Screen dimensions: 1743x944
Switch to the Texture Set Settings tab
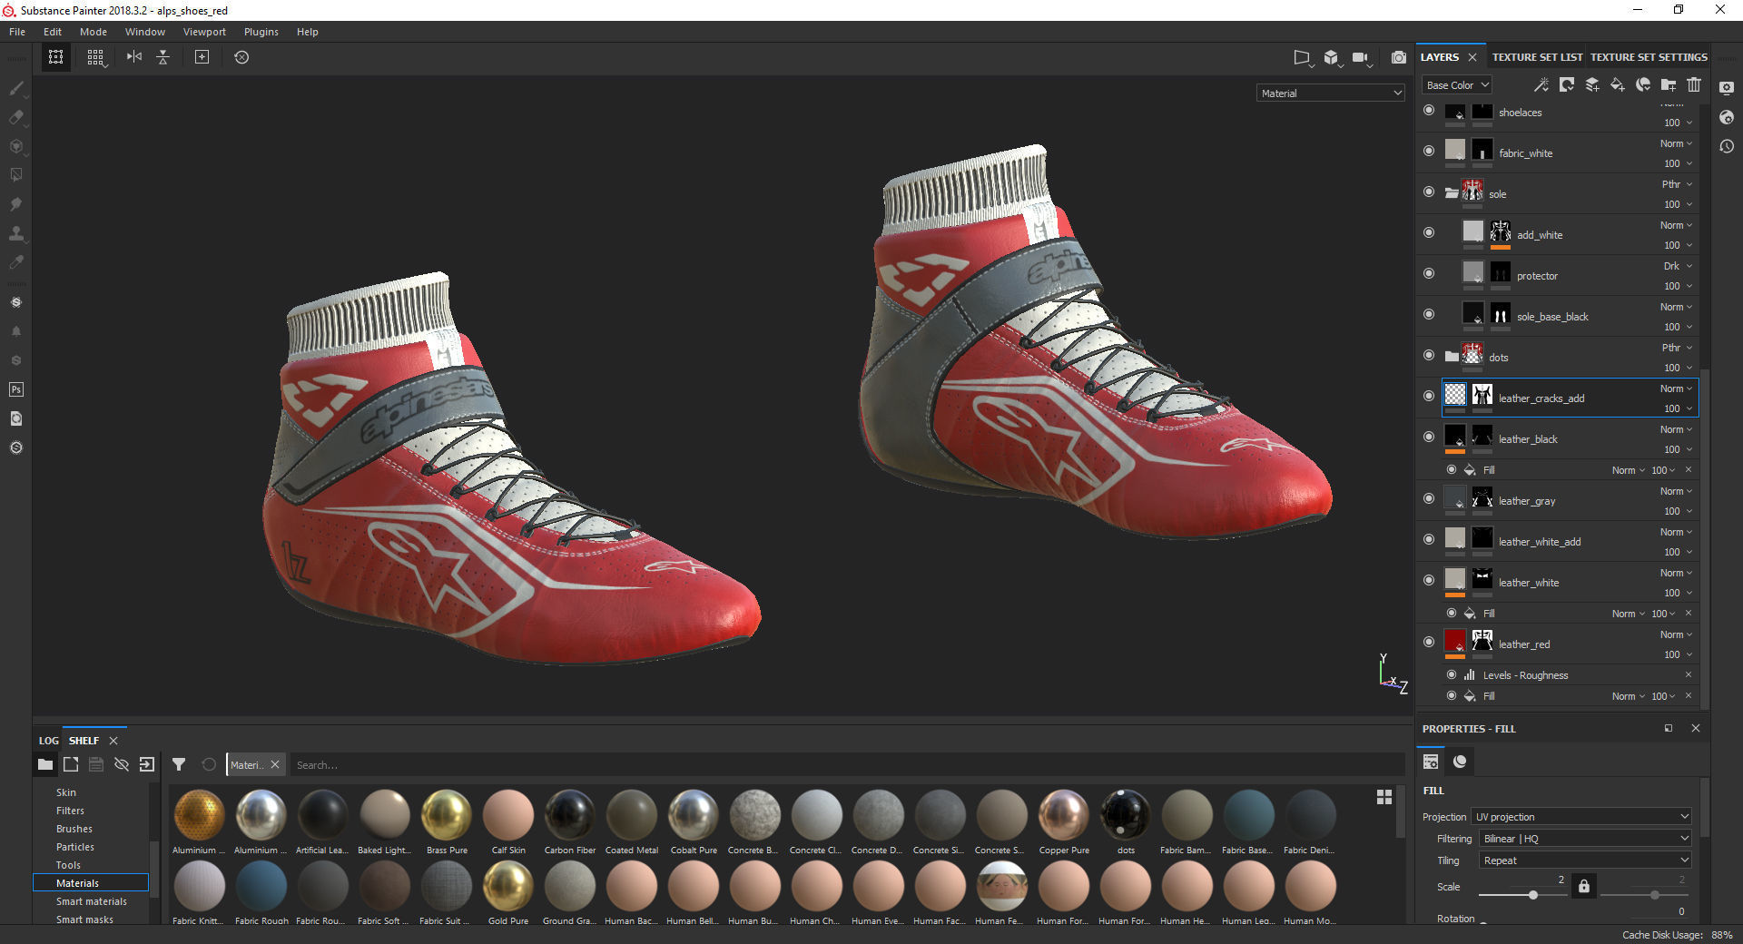pyautogui.click(x=1649, y=57)
